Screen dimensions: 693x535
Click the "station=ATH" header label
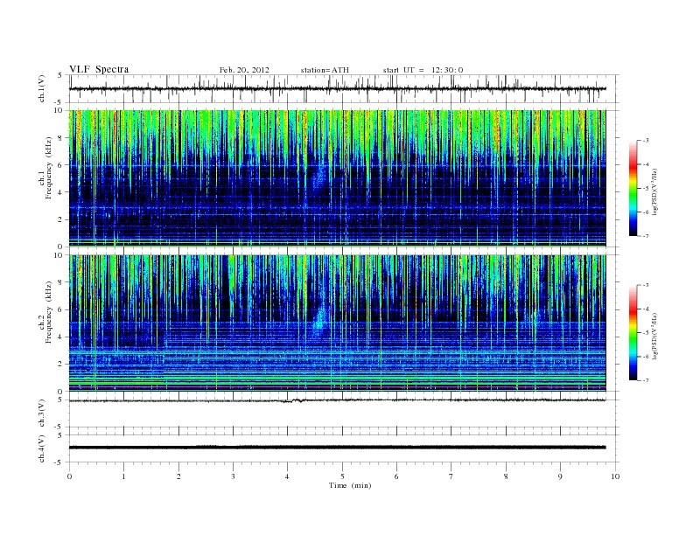click(x=325, y=70)
